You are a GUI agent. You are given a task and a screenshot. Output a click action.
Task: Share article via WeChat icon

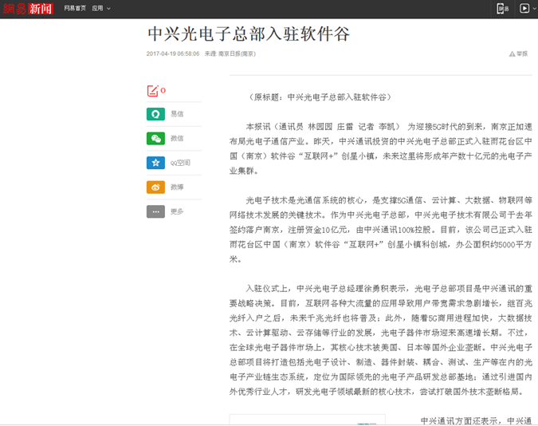155,138
